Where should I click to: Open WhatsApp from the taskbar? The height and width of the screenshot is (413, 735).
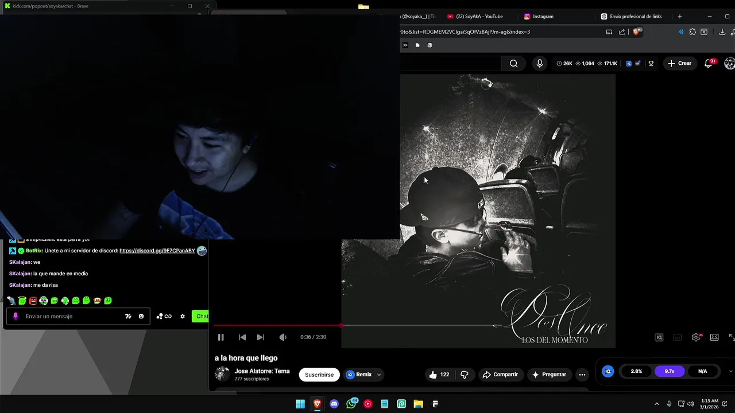pyautogui.click(x=351, y=404)
